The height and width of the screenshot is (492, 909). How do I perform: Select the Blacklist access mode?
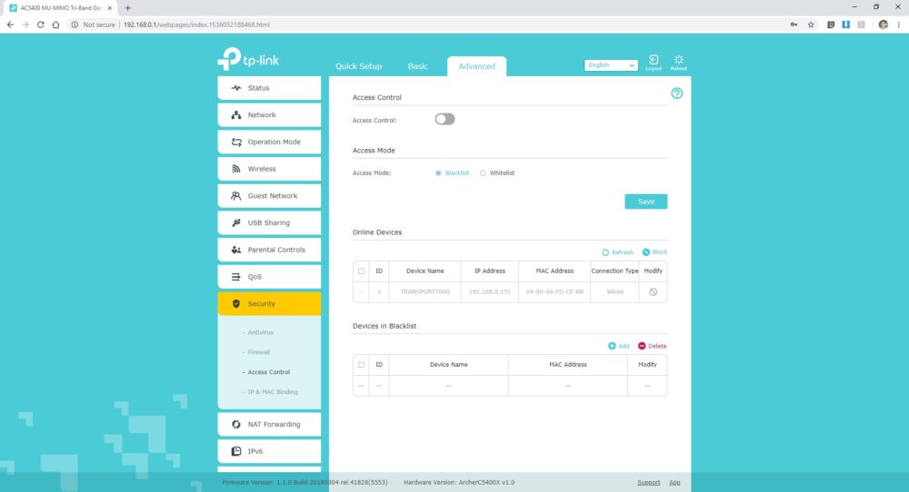(x=438, y=173)
